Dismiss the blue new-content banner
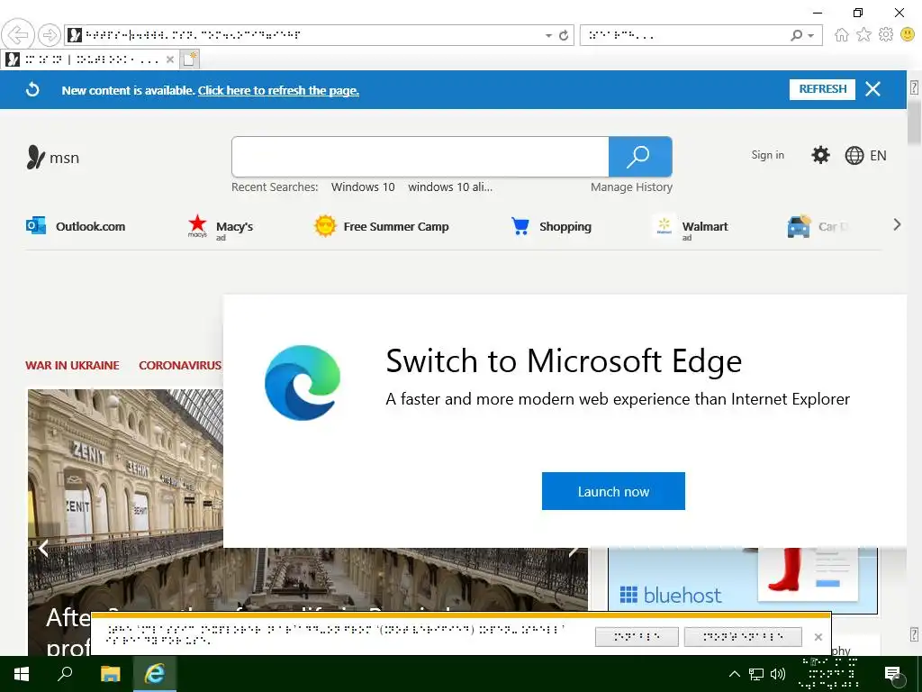Viewport: 922px width, 692px height. point(872,89)
